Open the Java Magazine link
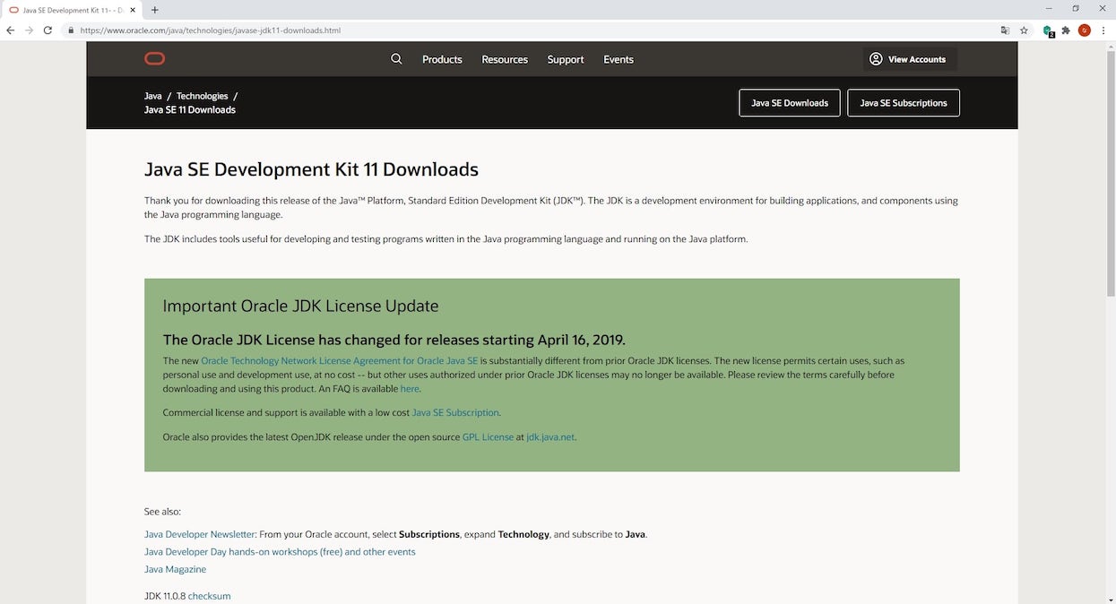The image size is (1116, 604). point(175,569)
